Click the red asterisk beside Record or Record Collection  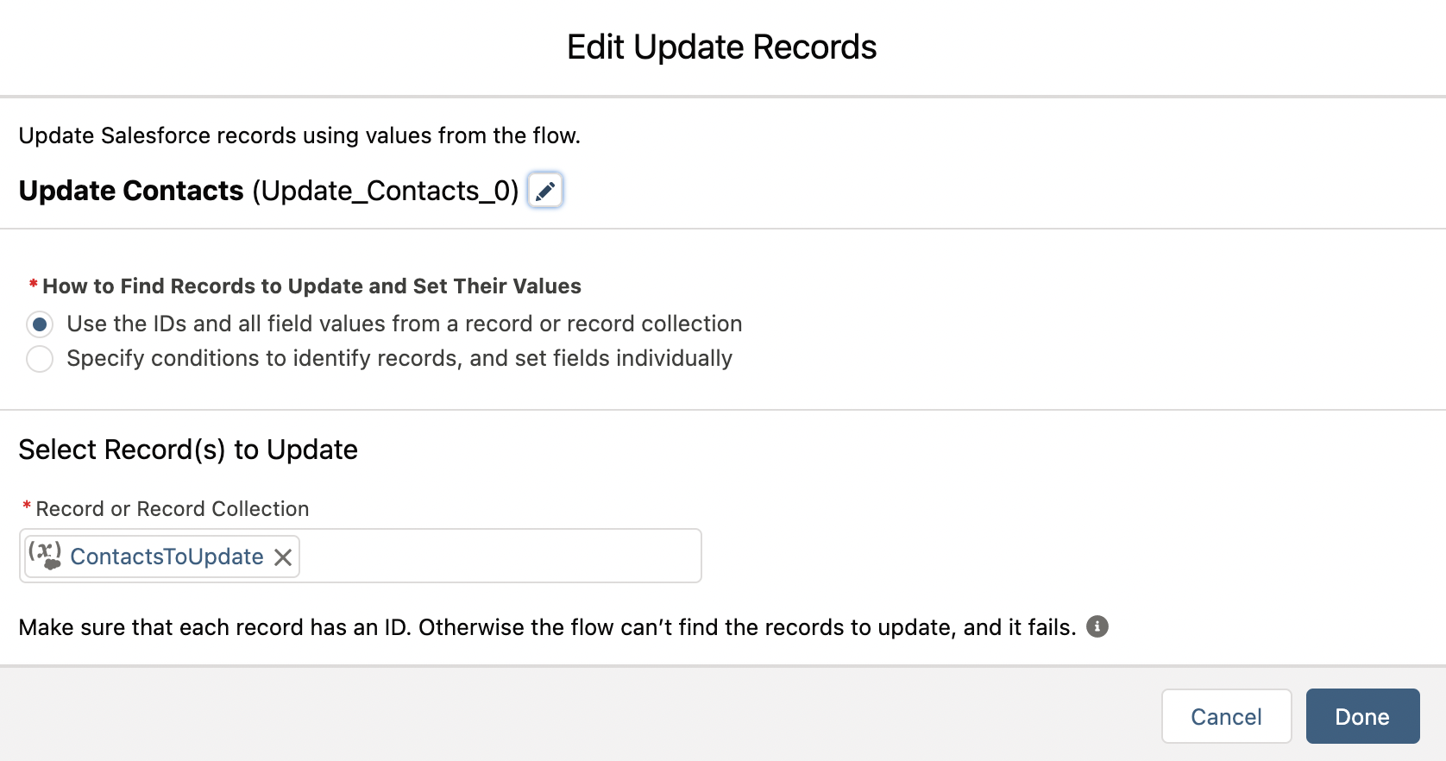tap(27, 506)
